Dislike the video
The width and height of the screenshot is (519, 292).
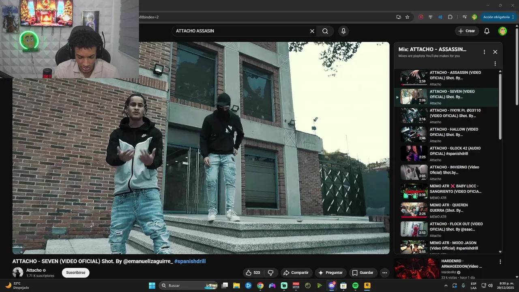pyautogui.click(x=271, y=273)
